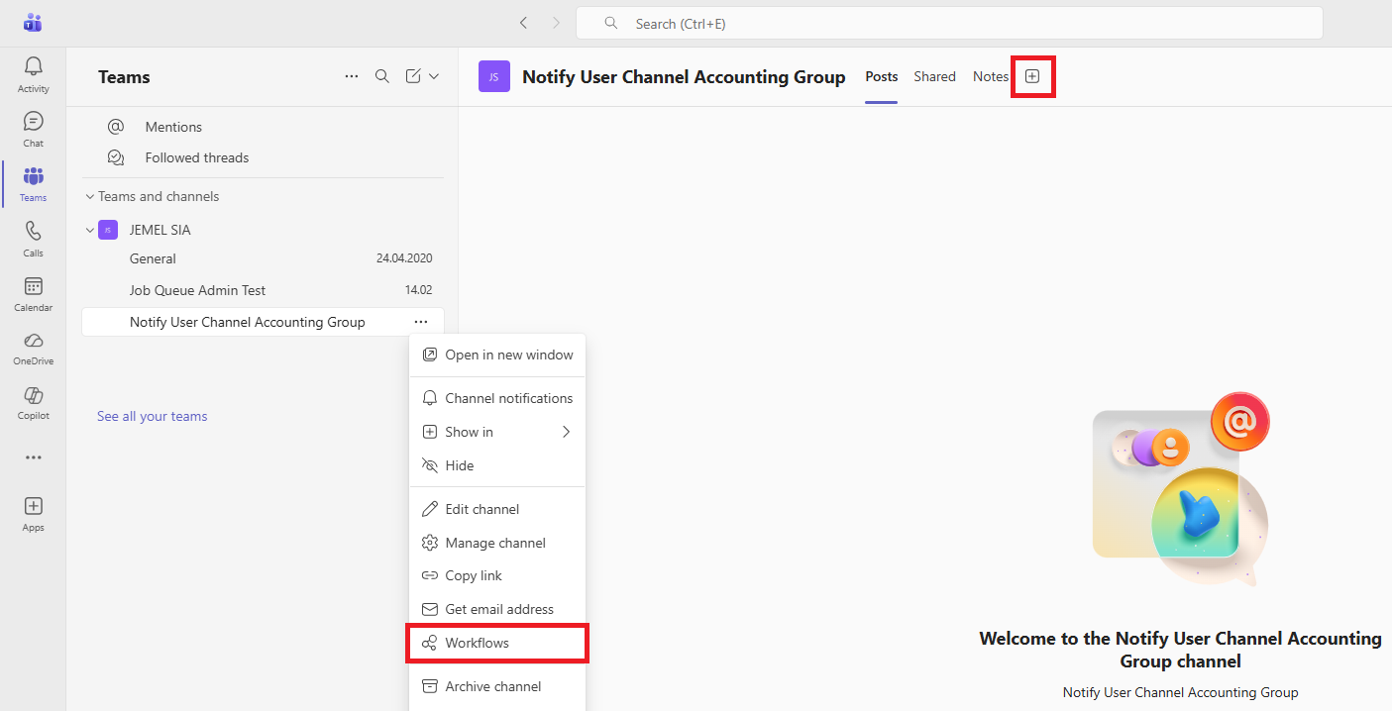Open Calls in the sidebar
The image size is (1392, 711).
33,239
